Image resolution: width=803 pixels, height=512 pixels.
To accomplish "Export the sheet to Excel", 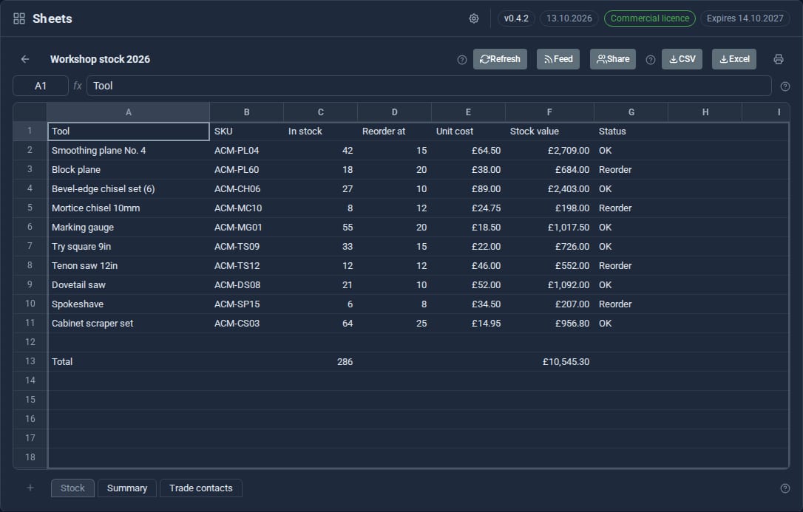I will click(734, 59).
